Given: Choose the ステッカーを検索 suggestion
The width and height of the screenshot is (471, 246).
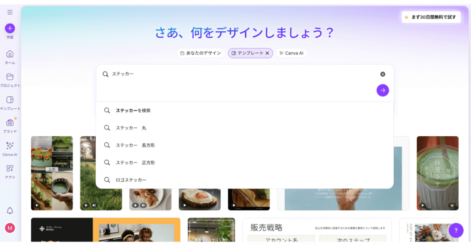Looking at the screenshot, I should pos(245,111).
